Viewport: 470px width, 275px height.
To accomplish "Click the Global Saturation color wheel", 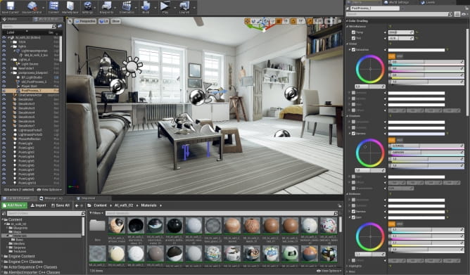I will (370, 69).
